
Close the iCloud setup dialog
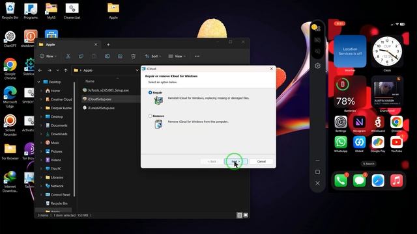(271, 69)
